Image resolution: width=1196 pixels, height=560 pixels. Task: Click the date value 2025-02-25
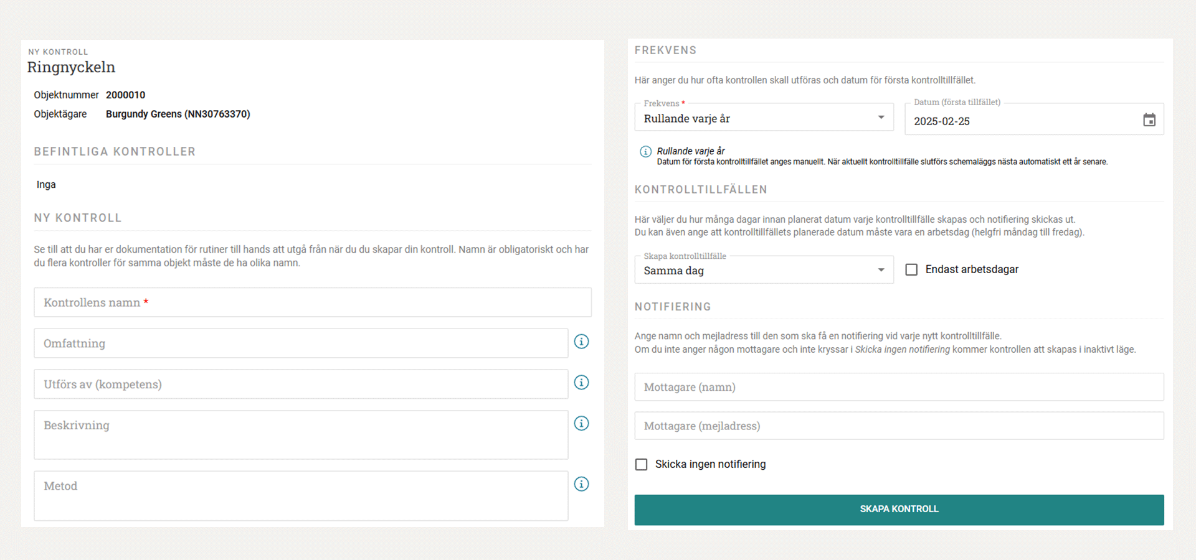pyautogui.click(x=942, y=121)
